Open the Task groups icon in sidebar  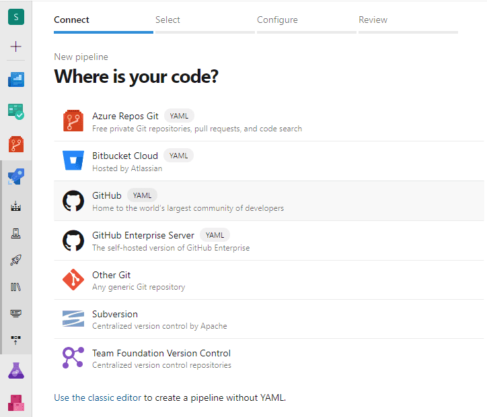16,313
